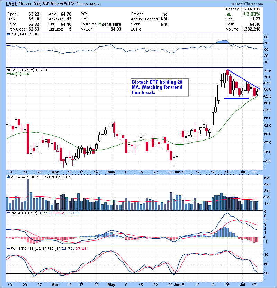
Task: Click the 42.5 price axis label
Action: click(x=267, y=161)
